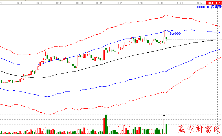Select the 09-16 date on the axis
This screenshot has height=136, width=222.
tap(140, 3)
